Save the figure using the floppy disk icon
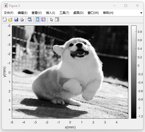This screenshot has width=145, height=132. pos(16,19)
